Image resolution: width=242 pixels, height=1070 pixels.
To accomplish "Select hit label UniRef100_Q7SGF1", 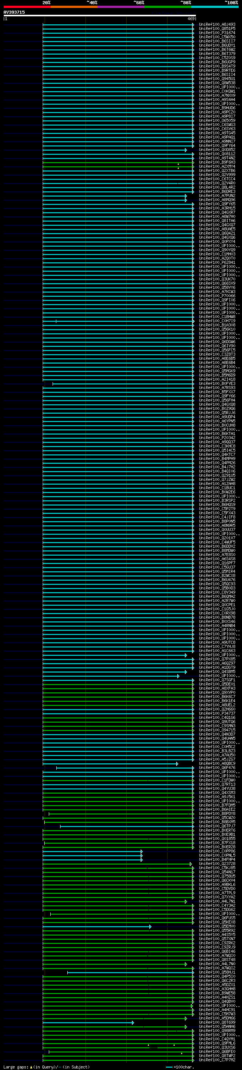I will (217, 680).
